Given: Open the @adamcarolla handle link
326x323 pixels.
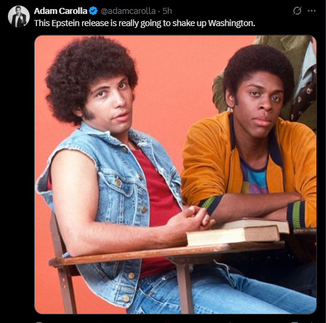Looking at the screenshot, I should [128, 11].
